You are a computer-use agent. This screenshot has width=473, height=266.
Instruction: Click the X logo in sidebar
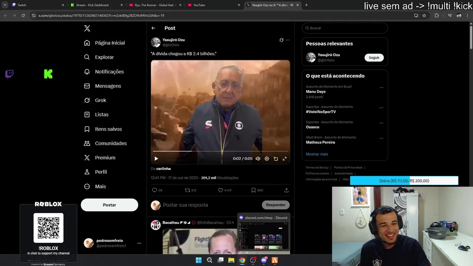pos(87,28)
